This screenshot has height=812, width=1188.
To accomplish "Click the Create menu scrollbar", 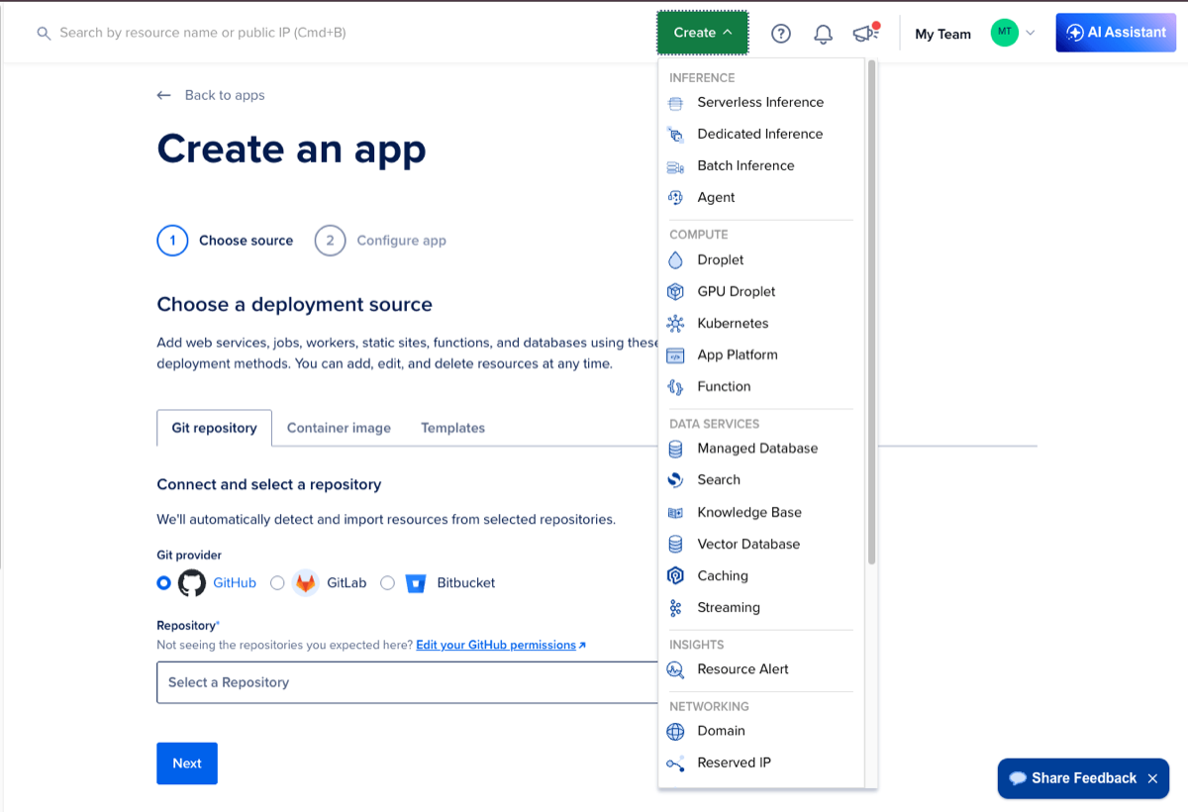I will coord(871,312).
